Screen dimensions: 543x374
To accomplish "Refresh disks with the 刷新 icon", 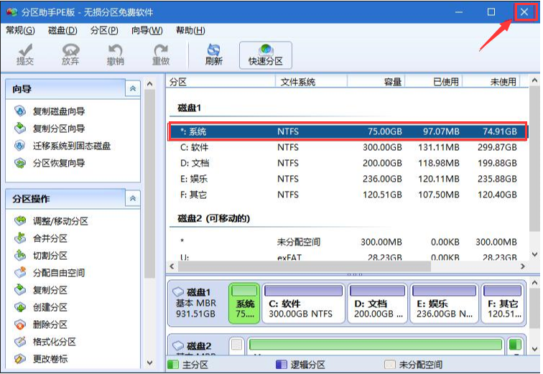I will click(213, 55).
